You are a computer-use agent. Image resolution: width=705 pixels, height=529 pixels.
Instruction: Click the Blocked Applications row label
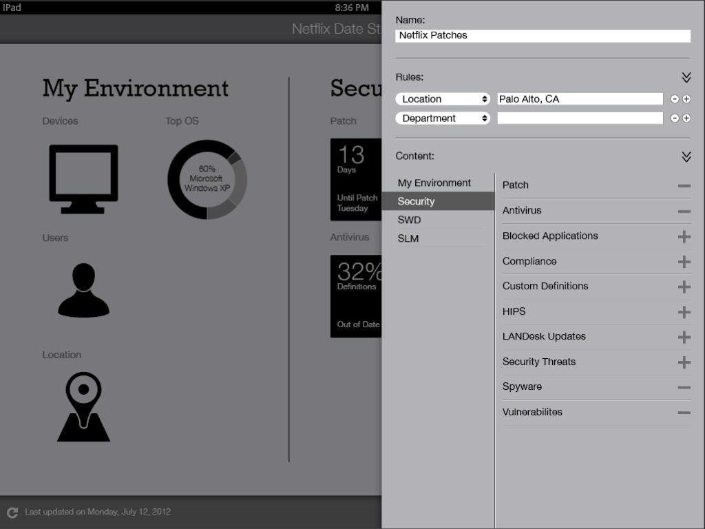click(x=550, y=236)
